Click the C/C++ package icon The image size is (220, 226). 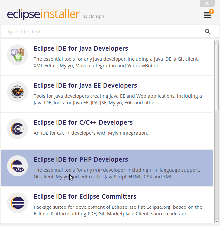point(18,129)
